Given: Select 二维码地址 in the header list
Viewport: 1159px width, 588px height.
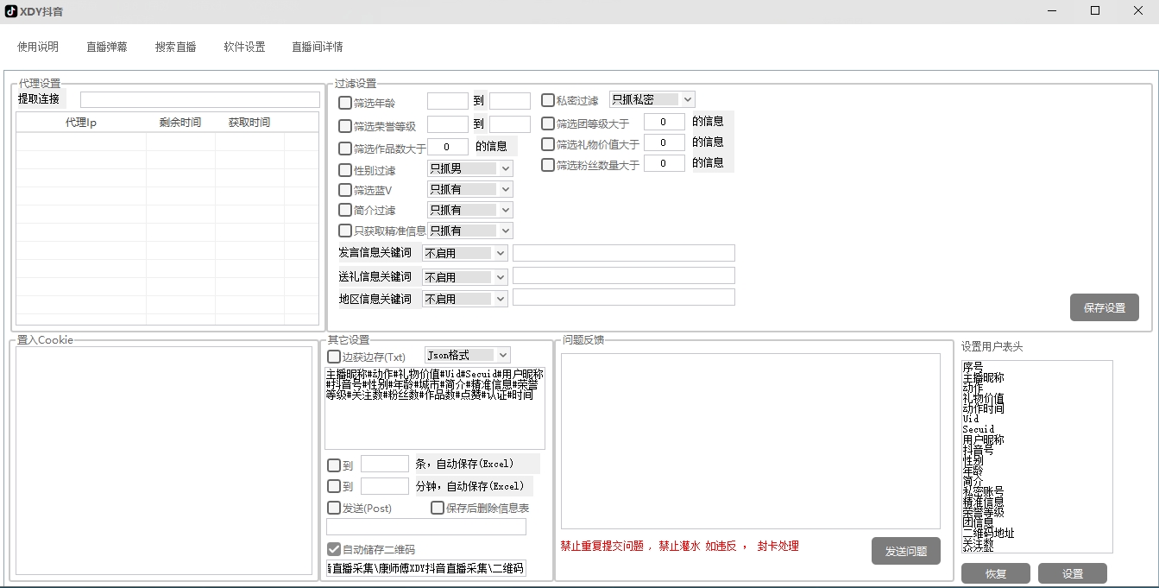Looking at the screenshot, I should click(988, 533).
